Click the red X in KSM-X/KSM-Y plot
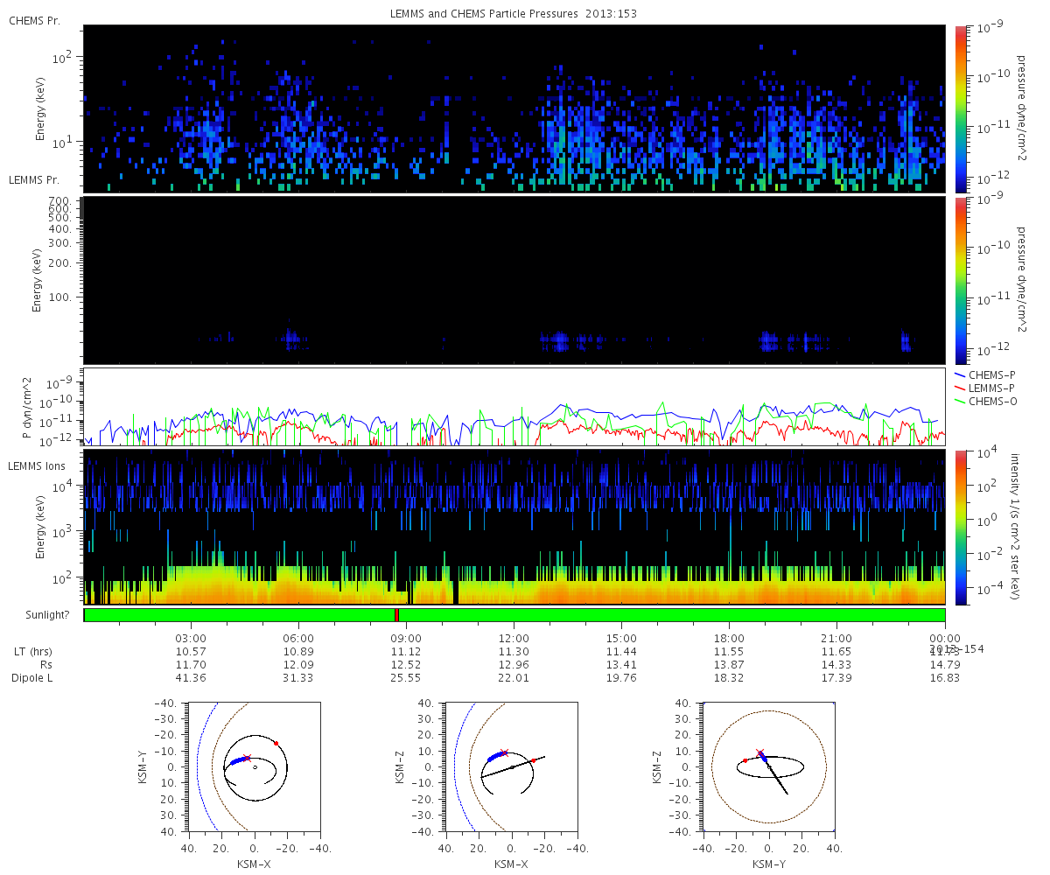Screen dimensions: 1050x875 [247, 758]
